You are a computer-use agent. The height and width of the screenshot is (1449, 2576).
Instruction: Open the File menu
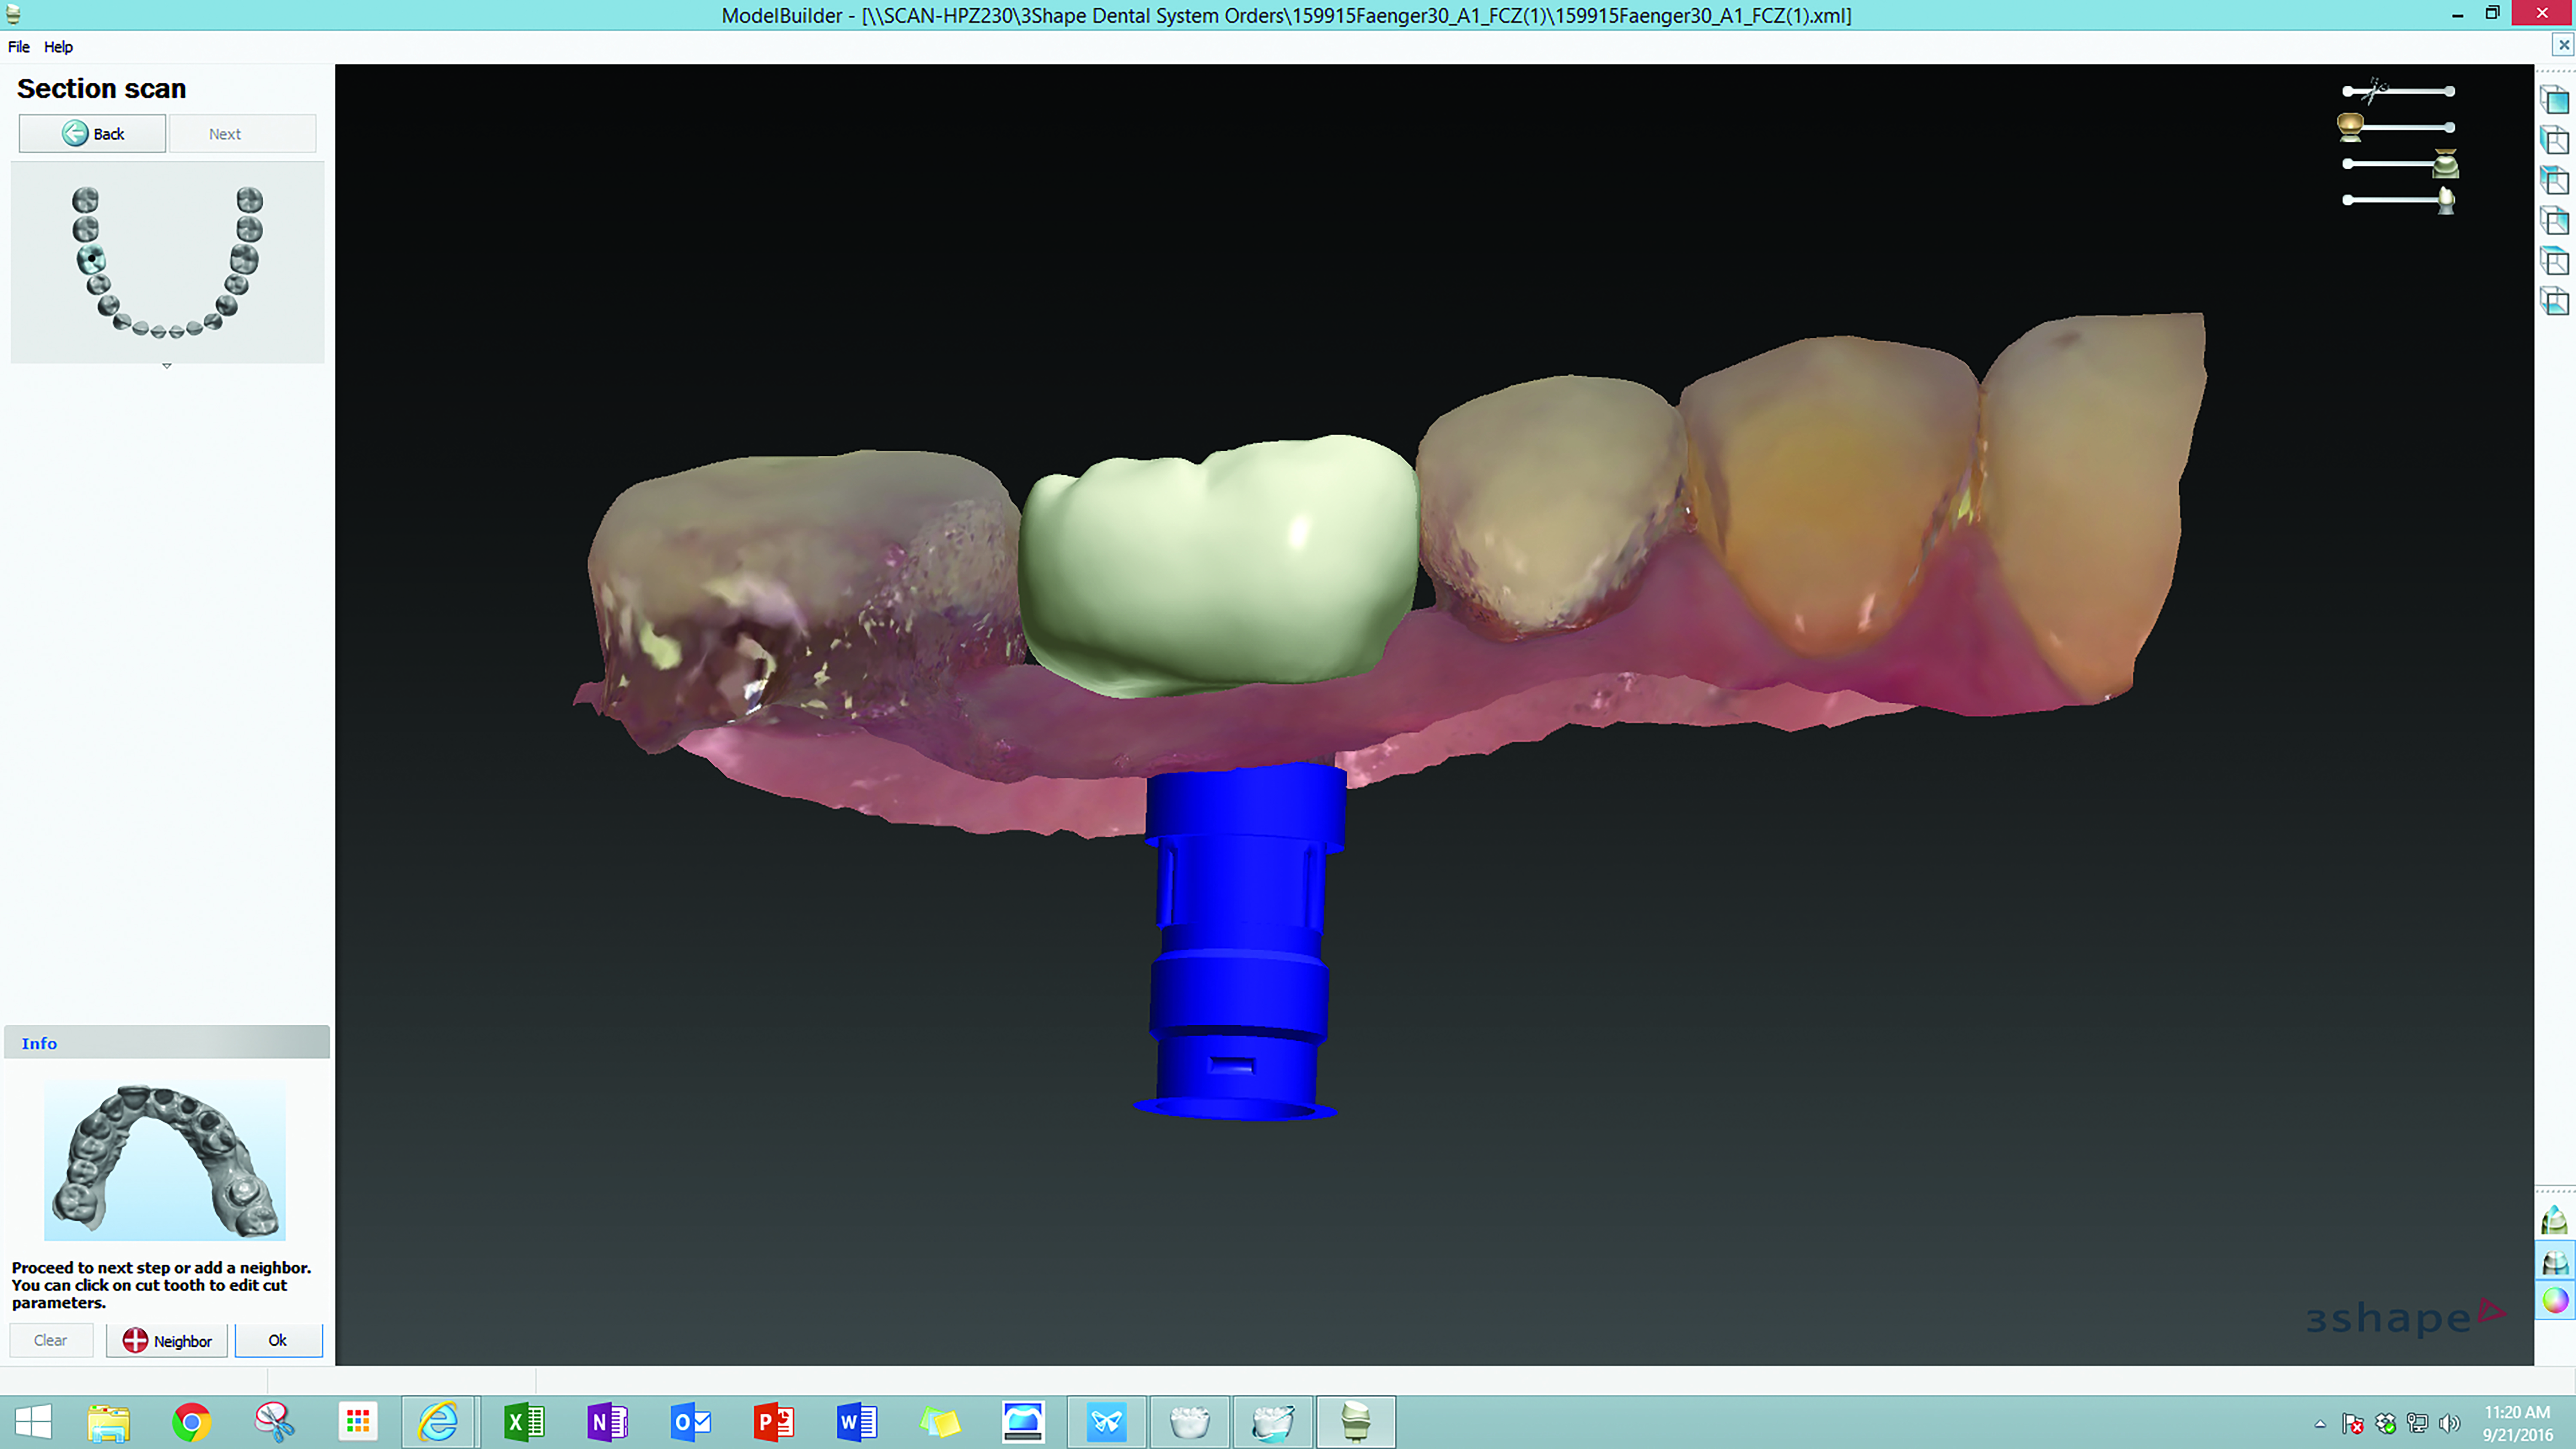click(18, 47)
